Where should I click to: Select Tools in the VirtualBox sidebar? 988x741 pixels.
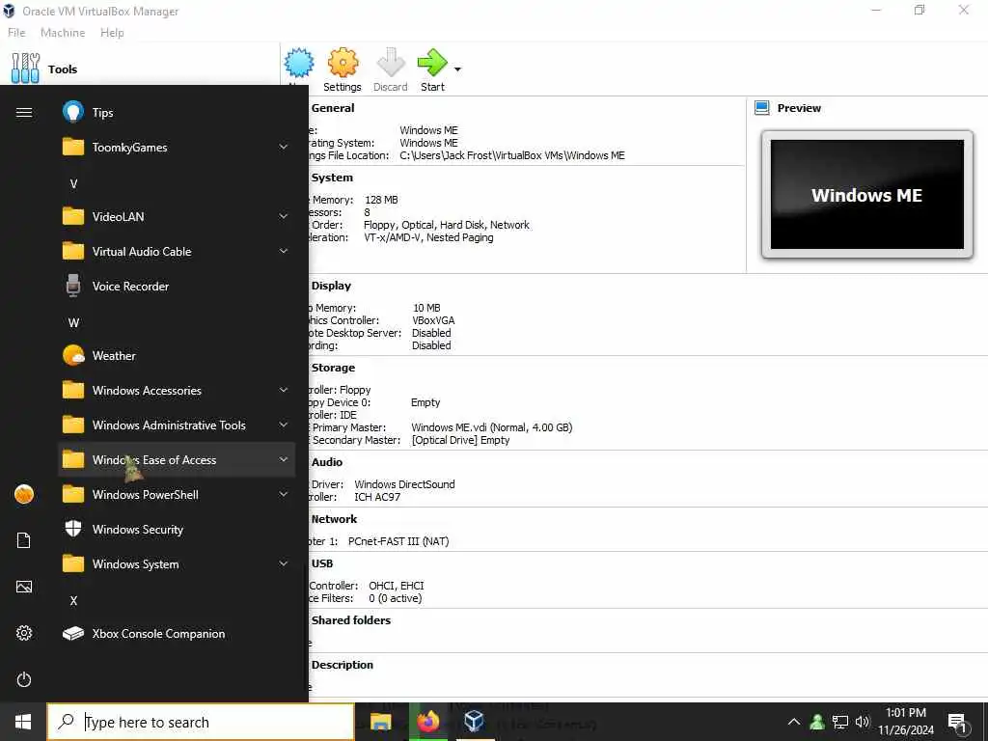[x=140, y=69]
